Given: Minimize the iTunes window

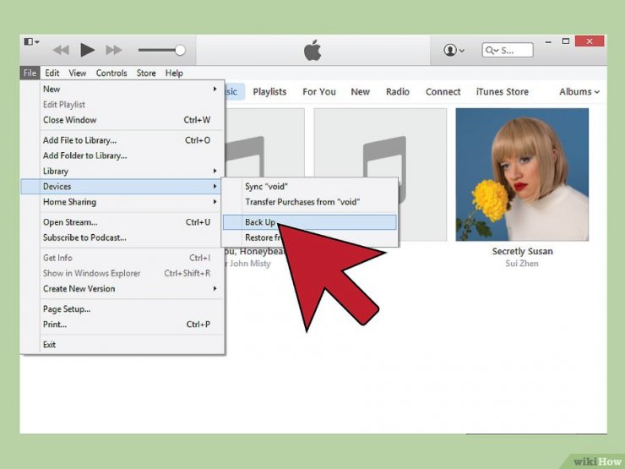Looking at the screenshot, I should pyautogui.click(x=548, y=41).
